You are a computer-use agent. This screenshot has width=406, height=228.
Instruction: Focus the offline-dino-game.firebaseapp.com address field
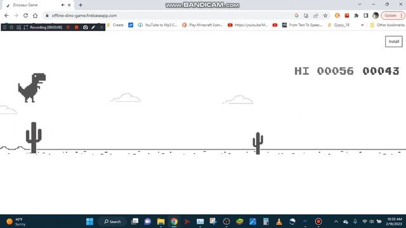click(84, 15)
